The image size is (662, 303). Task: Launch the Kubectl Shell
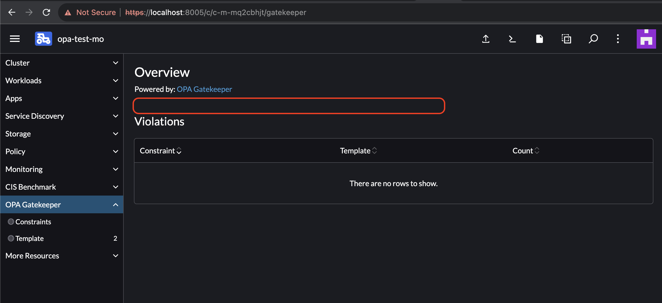(512, 39)
